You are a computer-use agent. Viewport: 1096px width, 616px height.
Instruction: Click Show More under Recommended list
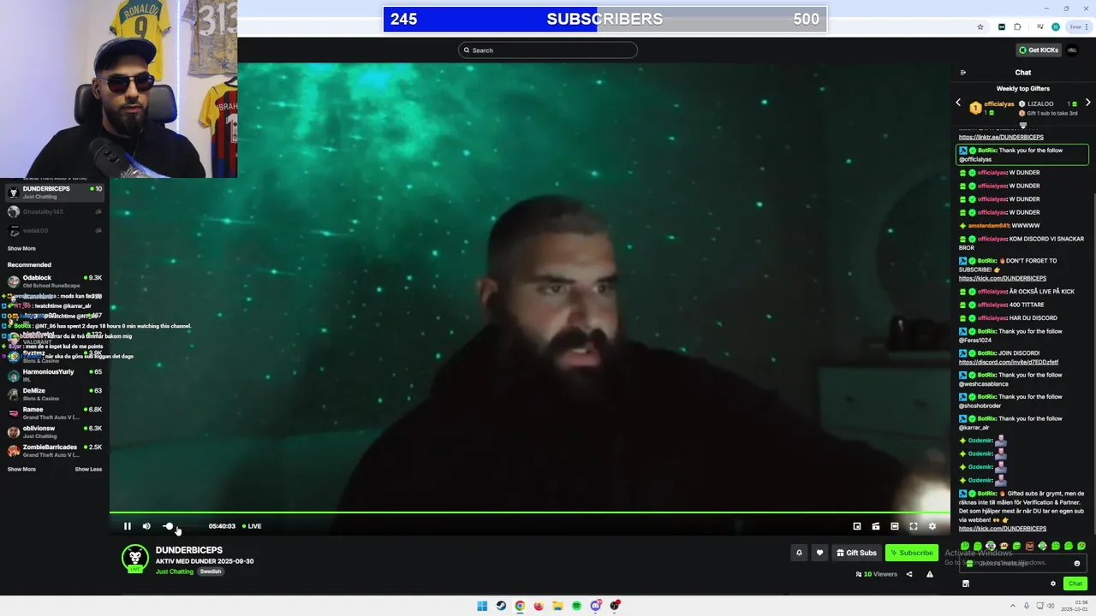point(21,470)
